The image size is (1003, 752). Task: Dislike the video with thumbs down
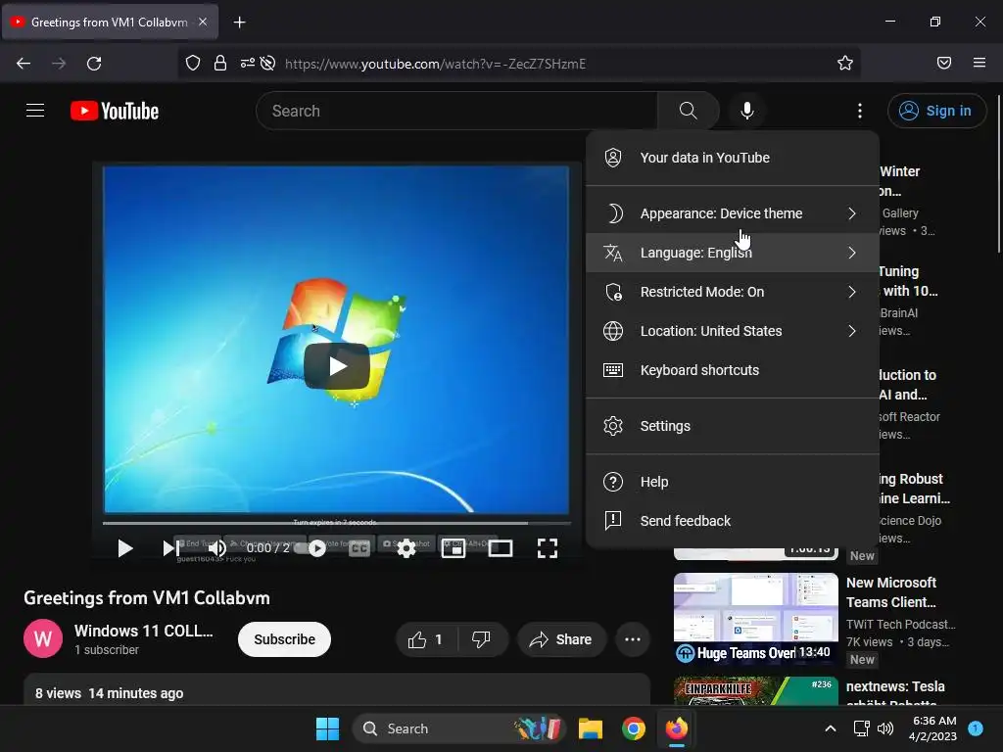point(481,639)
